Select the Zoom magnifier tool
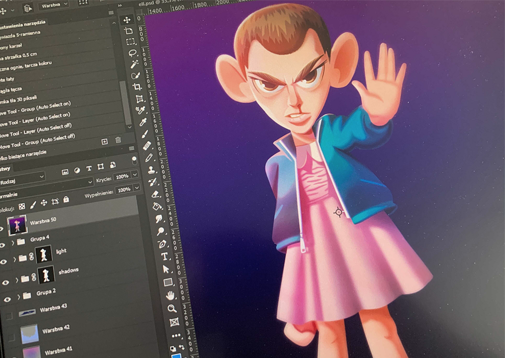 point(172,308)
